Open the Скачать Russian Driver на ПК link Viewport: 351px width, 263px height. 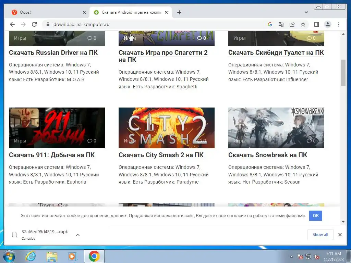click(x=53, y=52)
